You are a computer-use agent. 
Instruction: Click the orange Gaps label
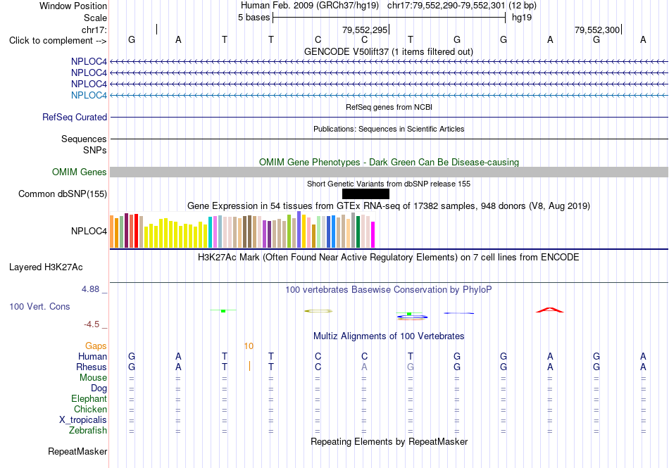96,346
